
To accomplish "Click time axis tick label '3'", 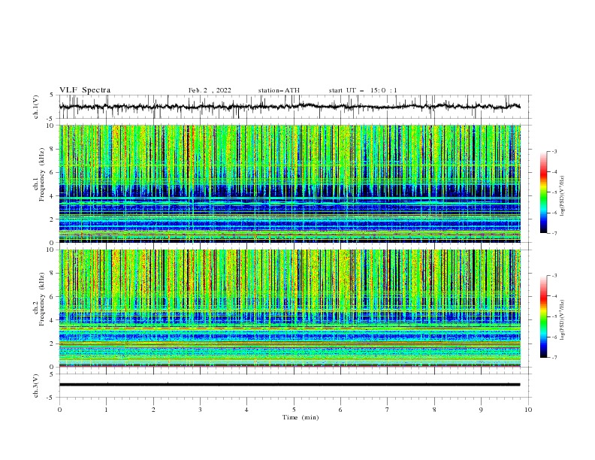I will point(200,410).
